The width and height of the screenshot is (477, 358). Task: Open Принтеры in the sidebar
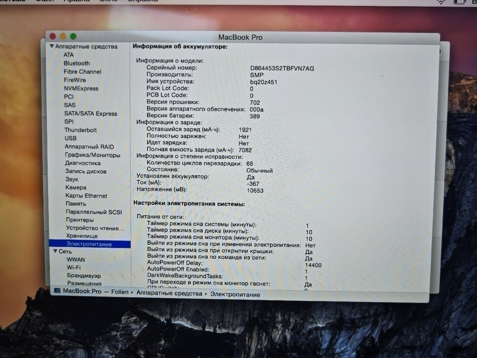[x=80, y=220]
